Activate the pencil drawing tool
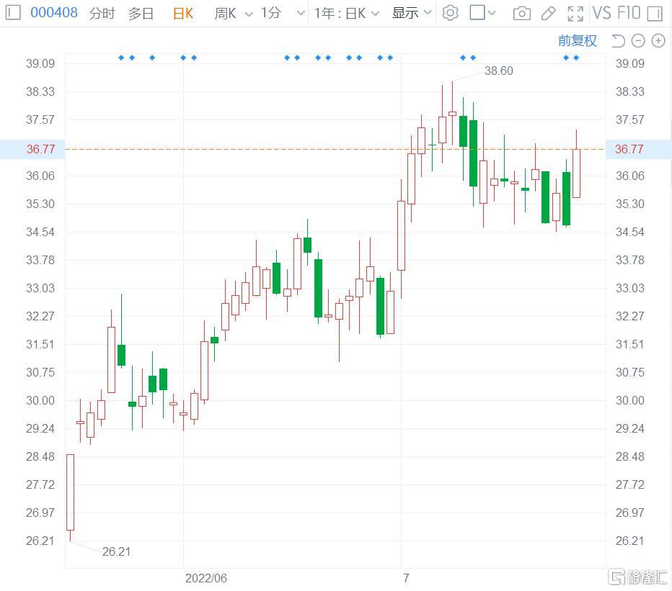 click(548, 14)
